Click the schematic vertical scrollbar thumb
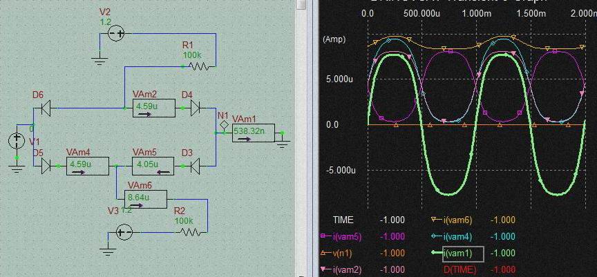The height and width of the screenshot is (277, 597). point(301,4)
